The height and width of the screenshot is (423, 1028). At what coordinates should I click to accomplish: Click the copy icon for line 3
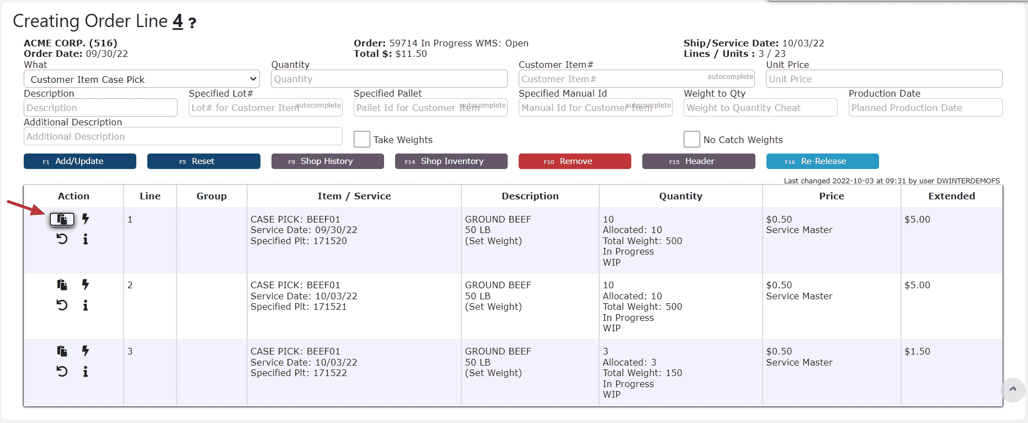coord(62,351)
